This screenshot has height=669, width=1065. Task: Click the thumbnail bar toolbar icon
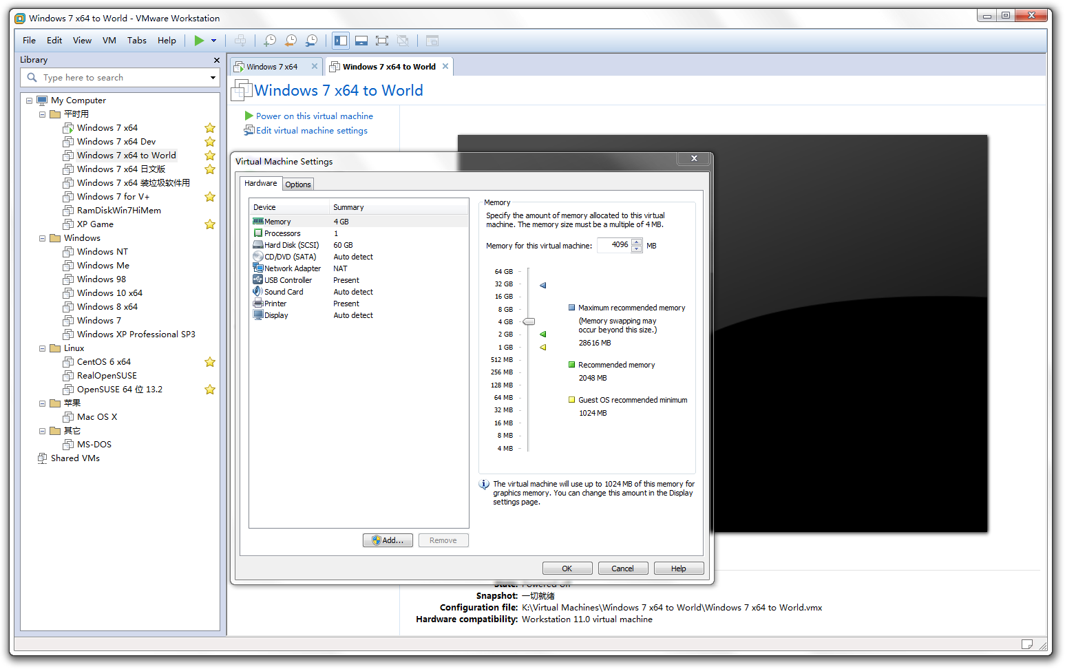tap(361, 41)
